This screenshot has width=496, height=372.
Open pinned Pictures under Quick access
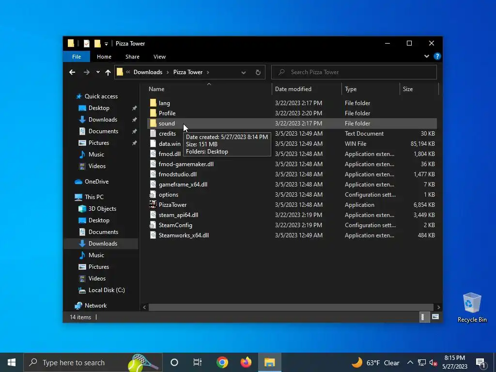click(99, 143)
